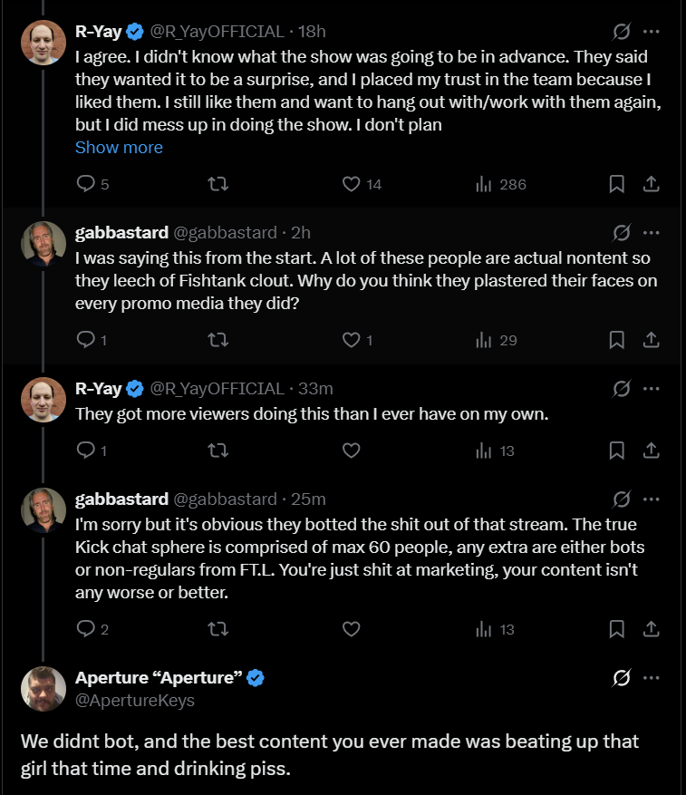Open Aperture's profile avatar
The image size is (686, 795).
tap(43, 689)
